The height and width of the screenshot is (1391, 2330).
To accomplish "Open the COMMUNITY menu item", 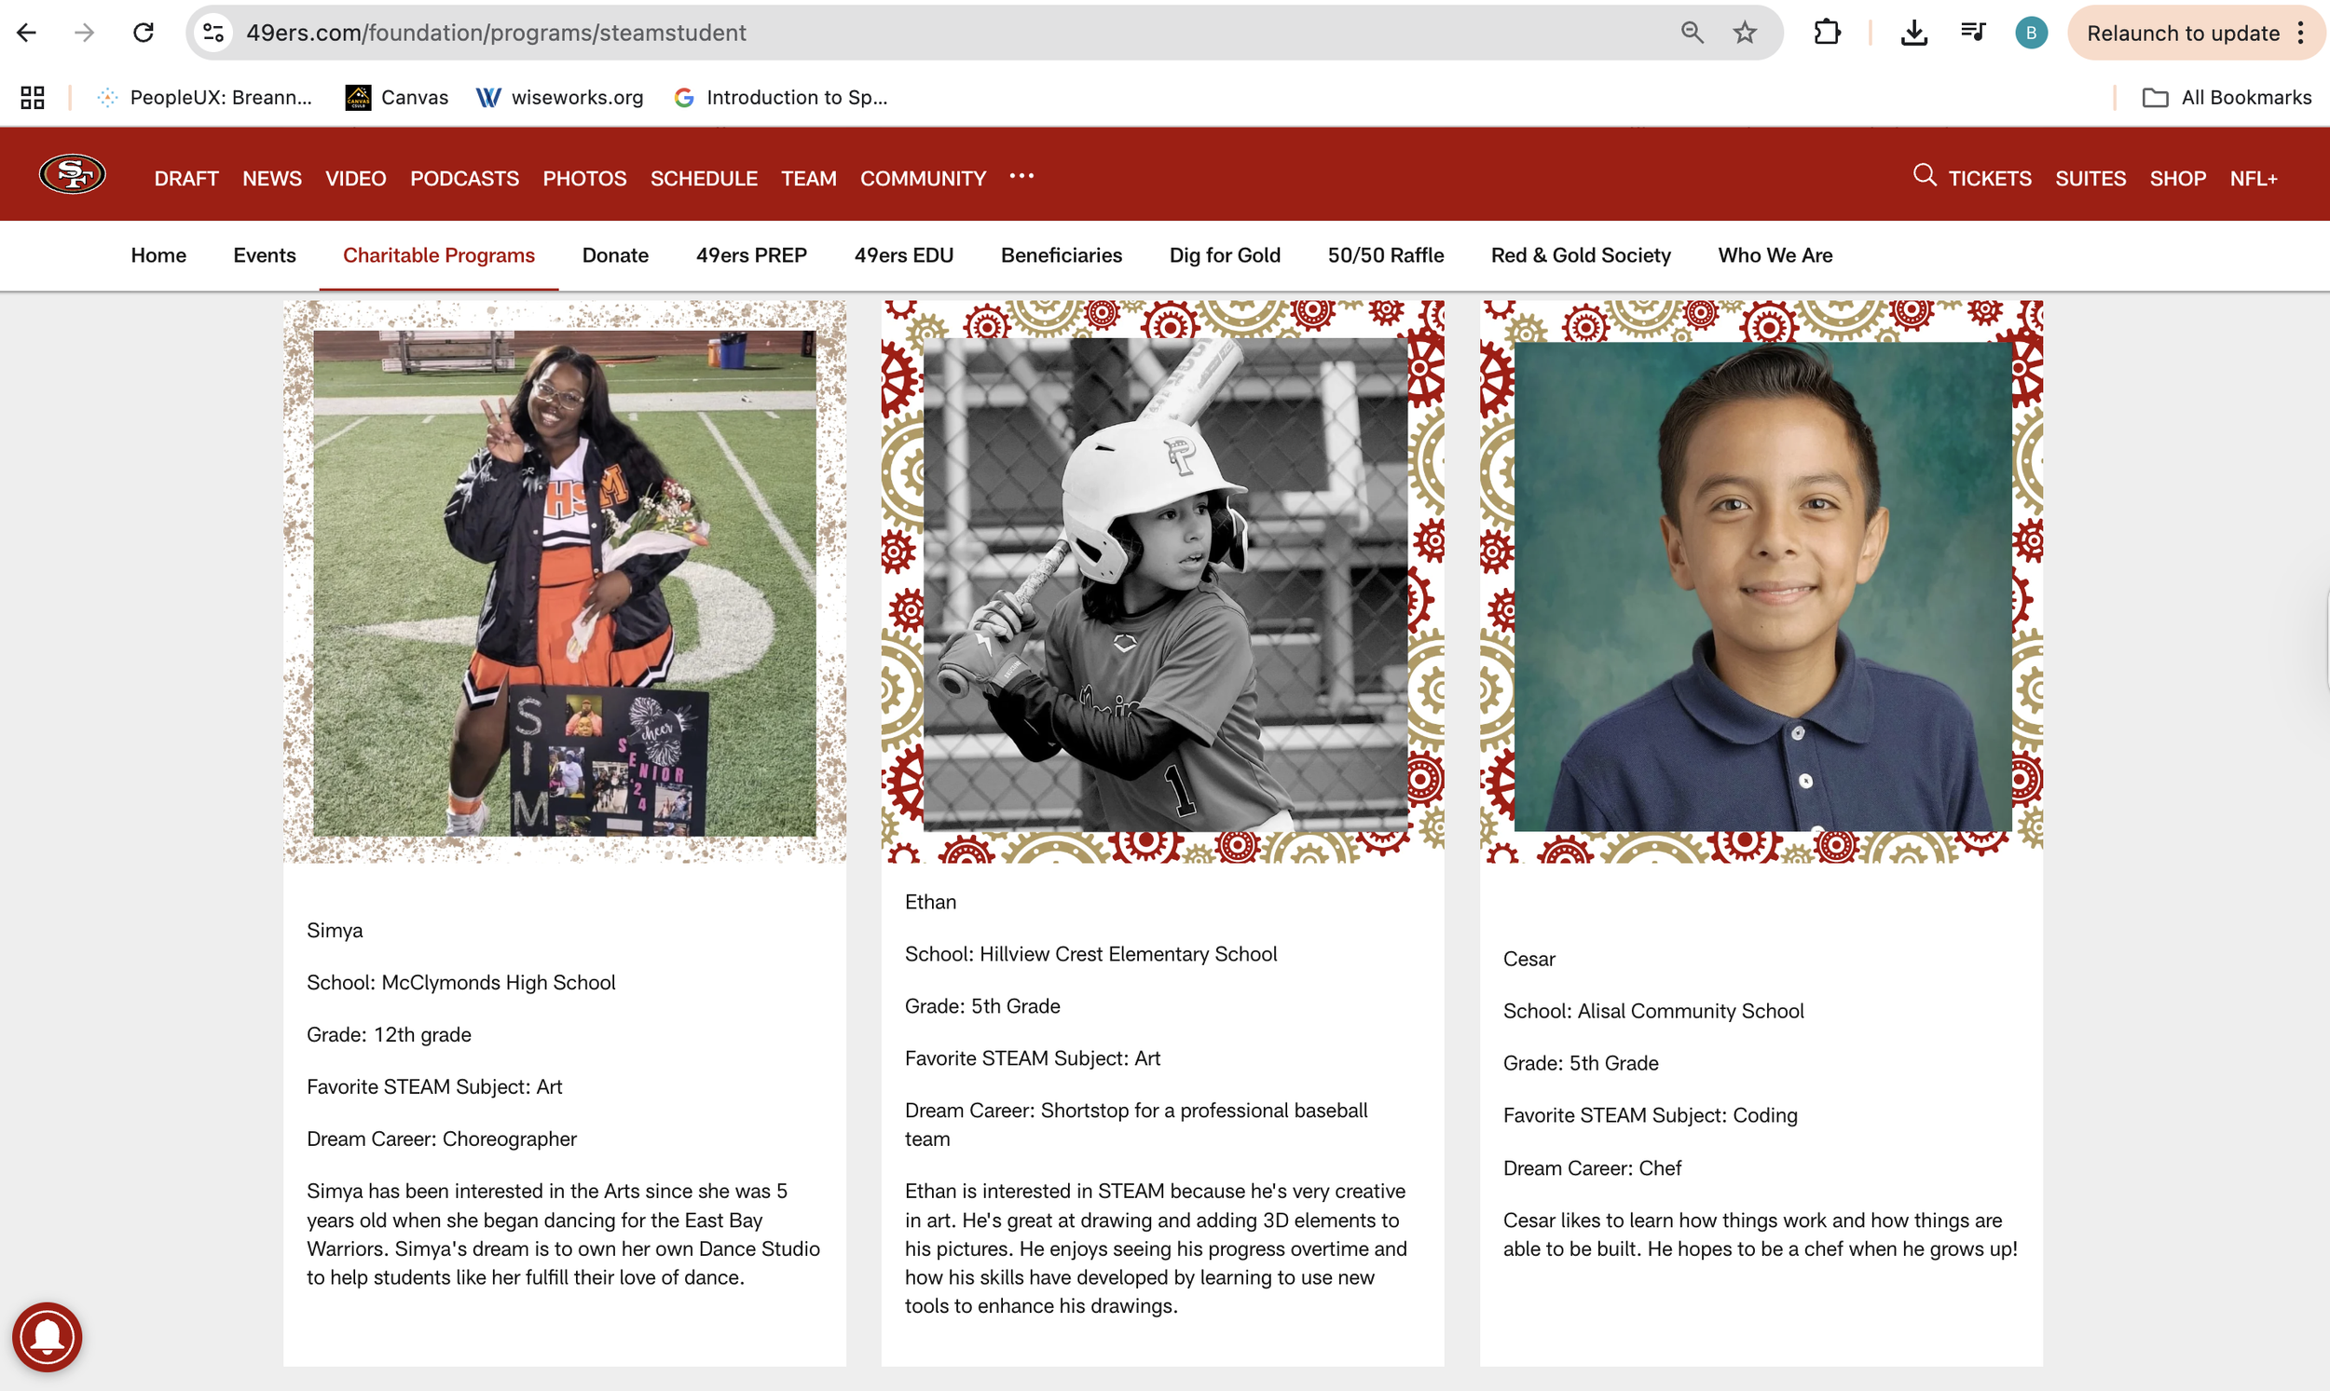I will tap(923, 178).
